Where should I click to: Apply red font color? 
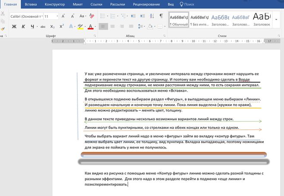click(x=91, y=27)
